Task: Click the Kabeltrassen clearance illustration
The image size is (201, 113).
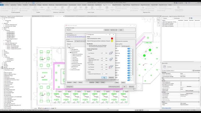Action: point(111,67)
